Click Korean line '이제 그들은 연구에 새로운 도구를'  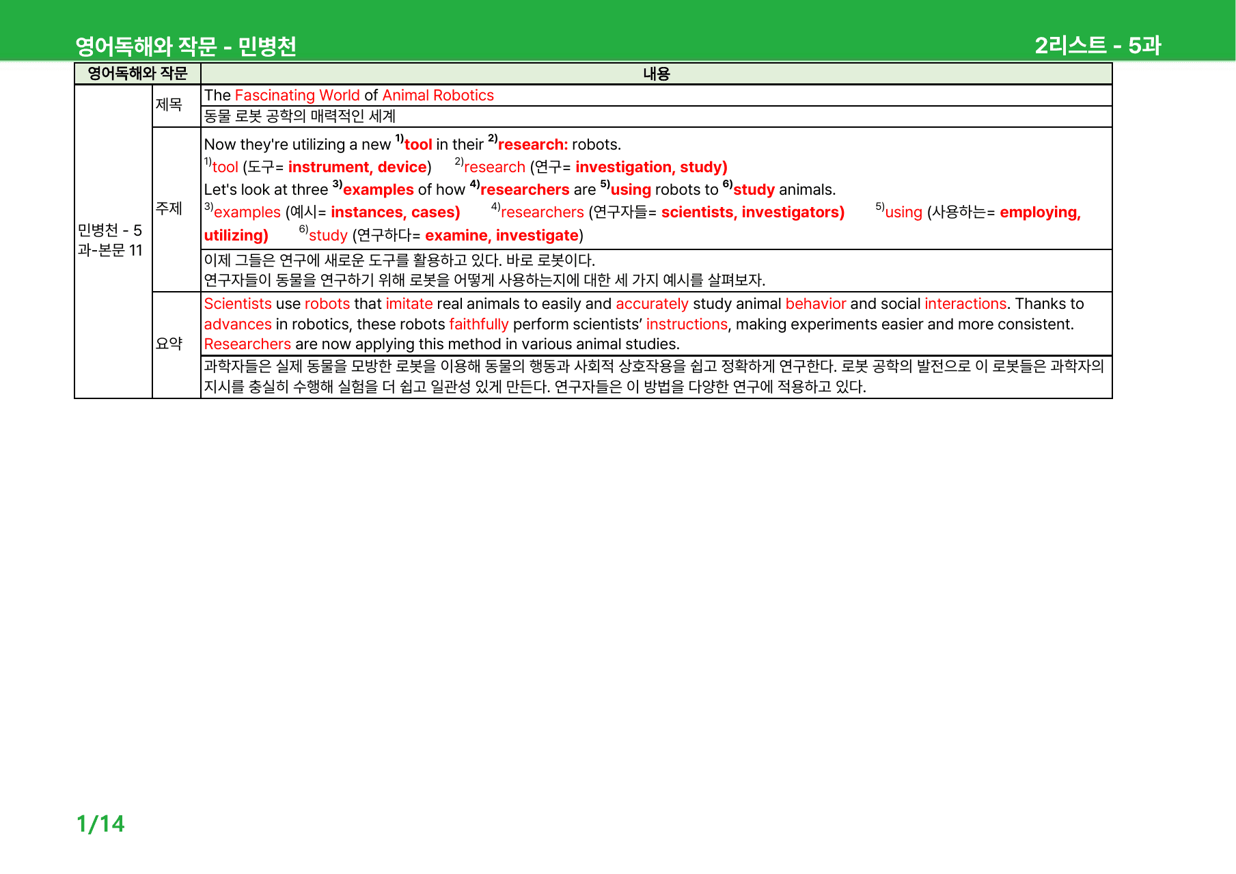point(400,260)
